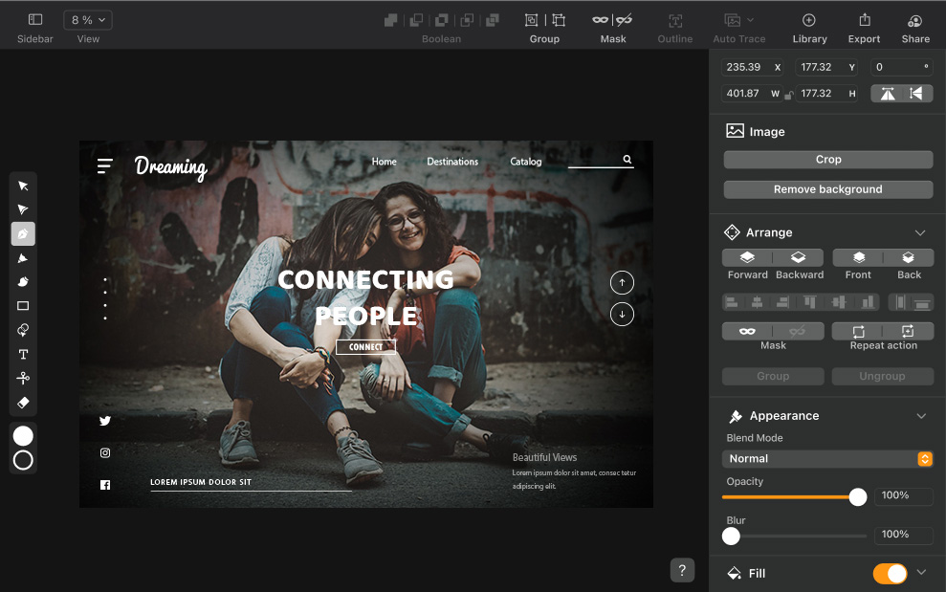This screenshot has height=592, width=946.
Task: Click the Crop button
Action: coord(828,160)
